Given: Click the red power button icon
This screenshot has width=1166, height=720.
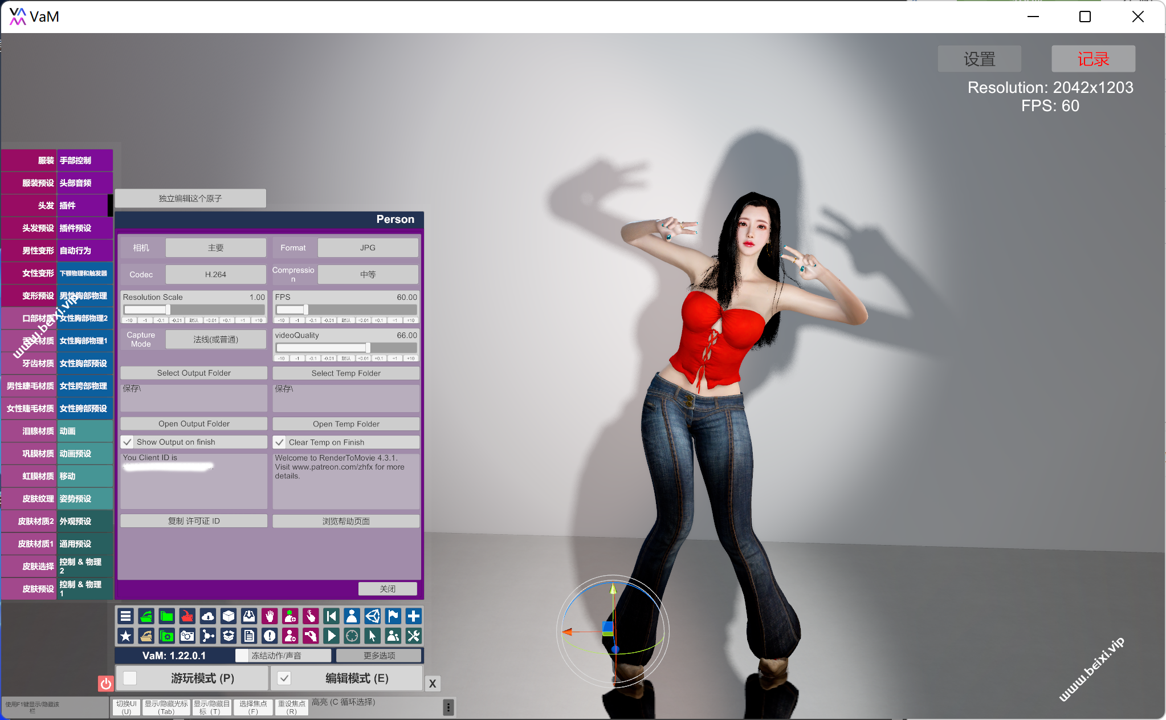Looking at the screenshot, I should (106, 684).
